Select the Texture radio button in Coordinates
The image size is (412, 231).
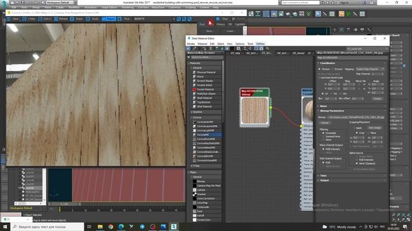320,69
